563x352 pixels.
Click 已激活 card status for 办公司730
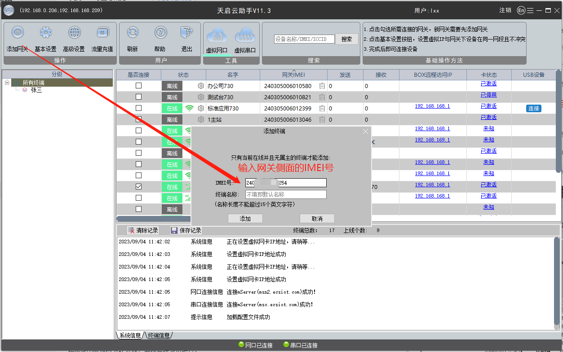[x=489, y=84]
